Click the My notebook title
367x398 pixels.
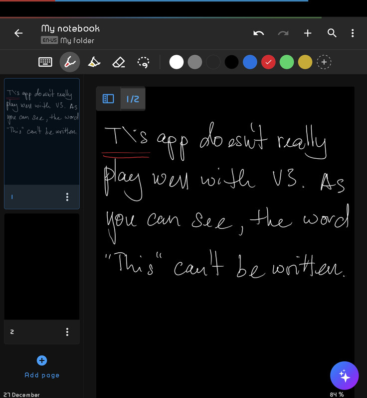tap(70, 29)
